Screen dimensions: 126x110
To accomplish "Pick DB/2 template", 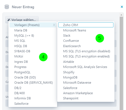I will [33, 88].
